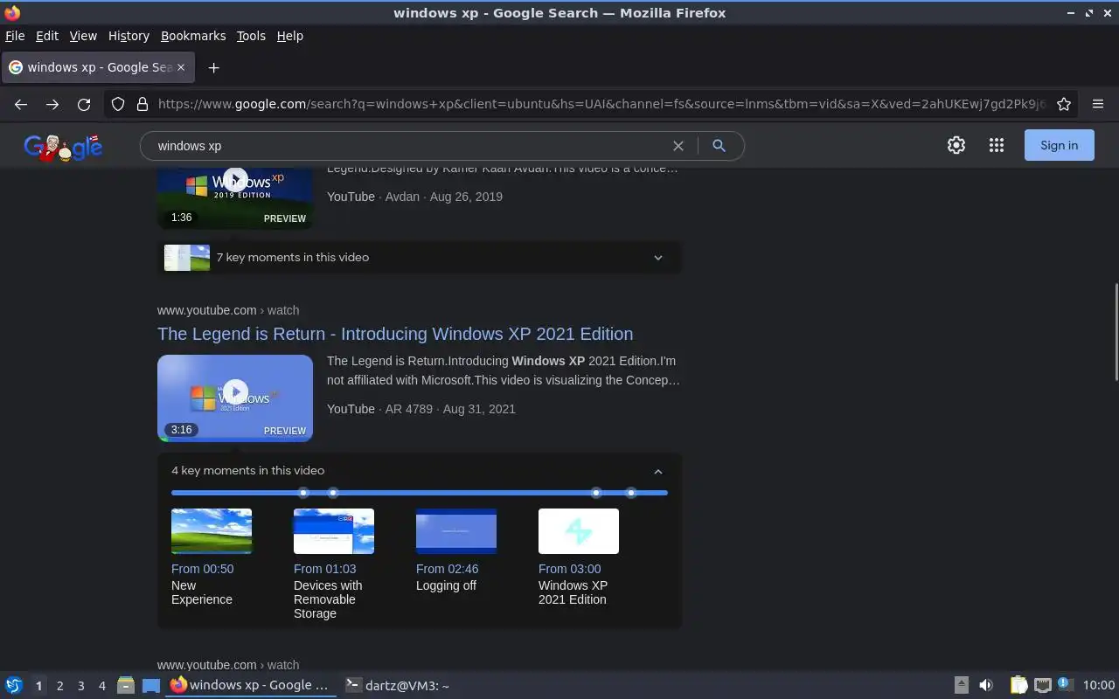Screen dimensions: 1119x699
Task: Click the www.youtube.com › watch bottom result URL
Action: (x=228, y=665)
